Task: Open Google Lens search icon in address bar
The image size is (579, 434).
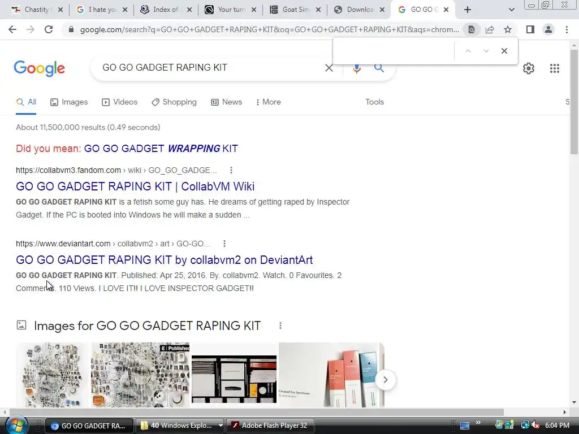Action: tap(472, 29)
